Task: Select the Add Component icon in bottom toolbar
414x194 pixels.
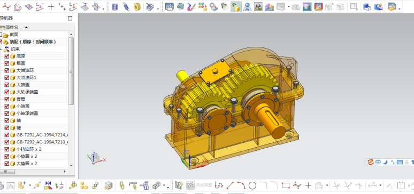Action: (x=22, y=185)
